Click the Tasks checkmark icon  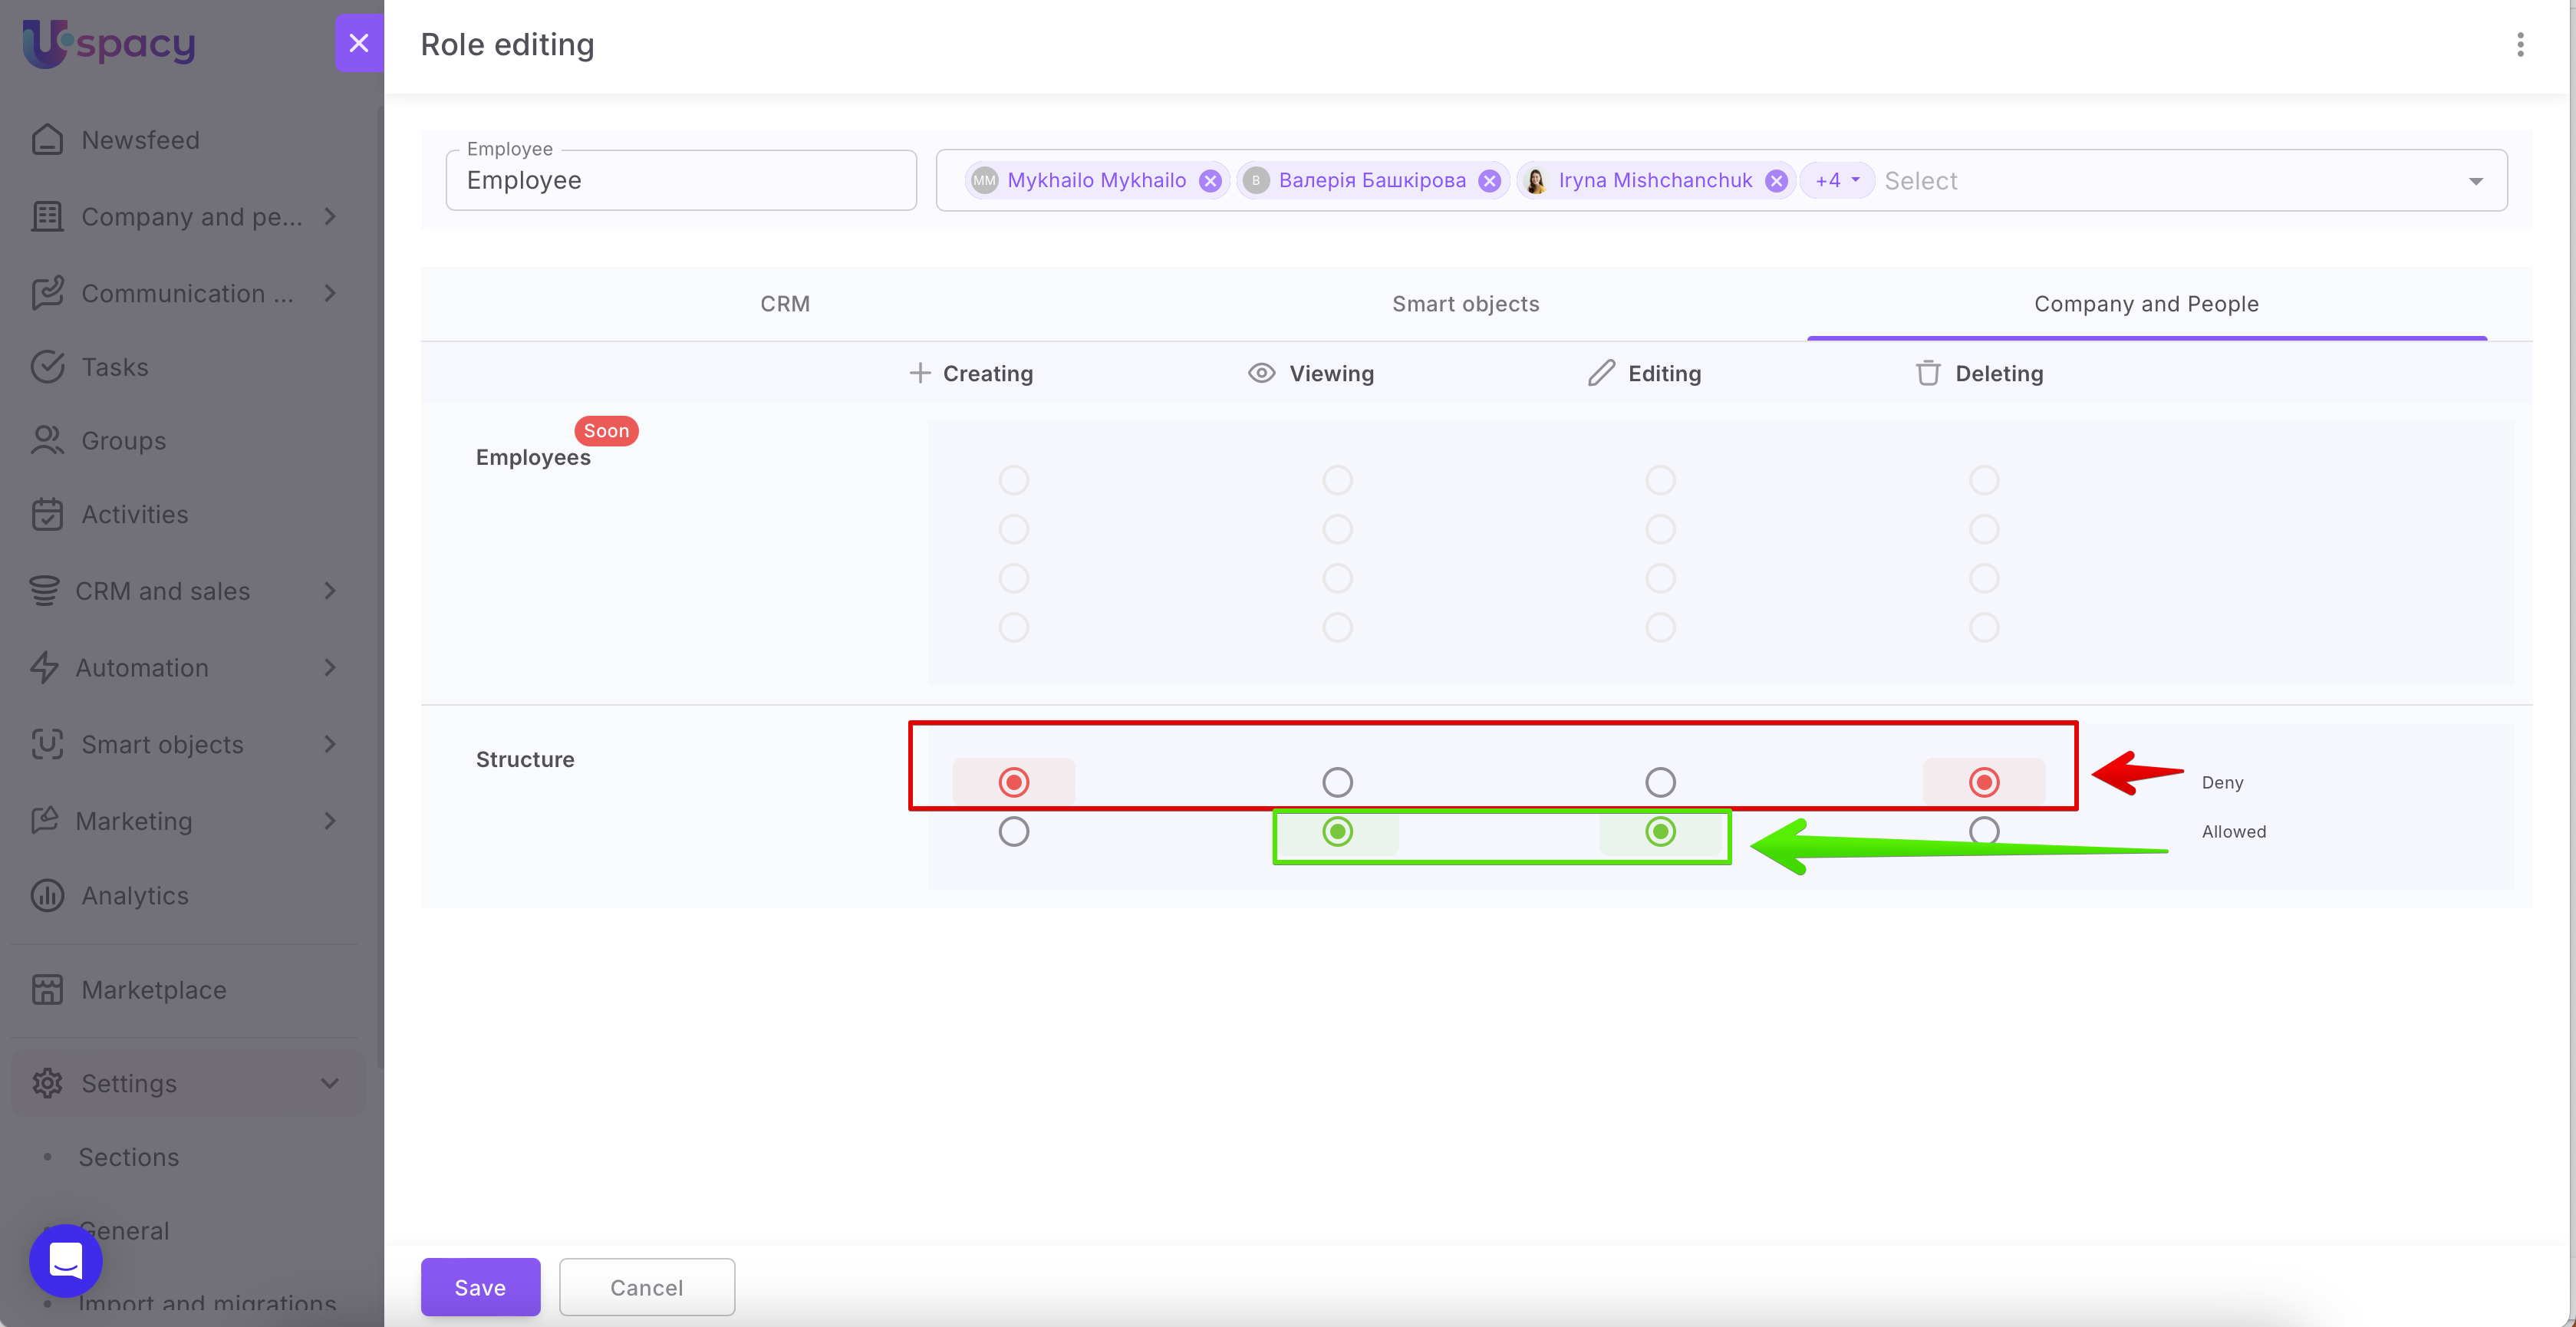tap(47, 367)
